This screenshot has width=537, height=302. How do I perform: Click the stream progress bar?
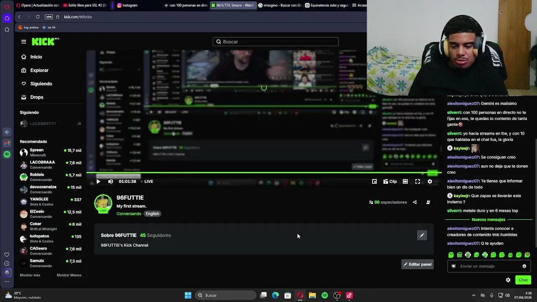coord(264,173)
